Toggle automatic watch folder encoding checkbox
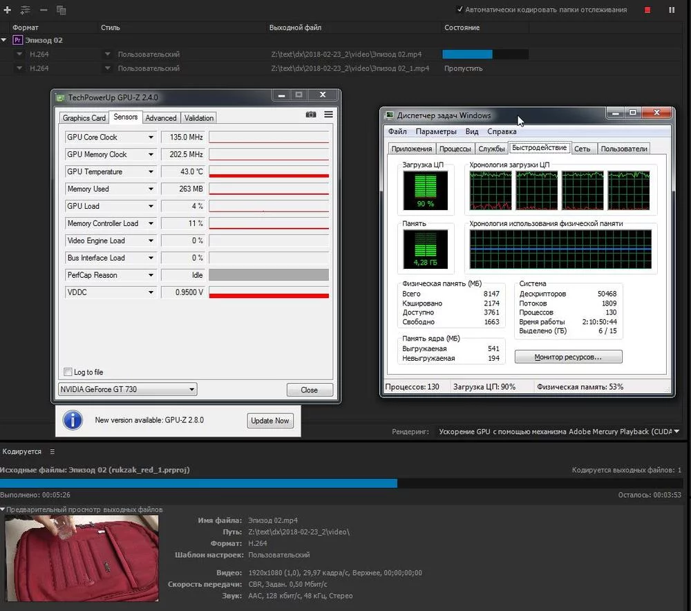The image size is (691, 611). 460,10
